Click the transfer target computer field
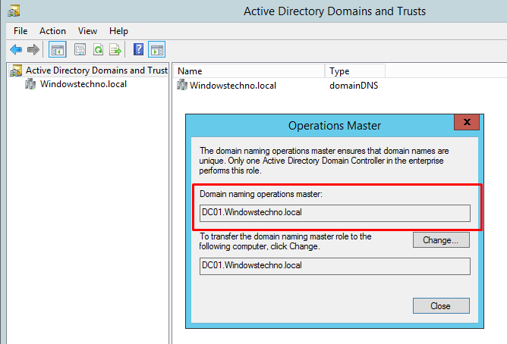The height and width of the screenshot is (344, 507). (x=335, y=266)
